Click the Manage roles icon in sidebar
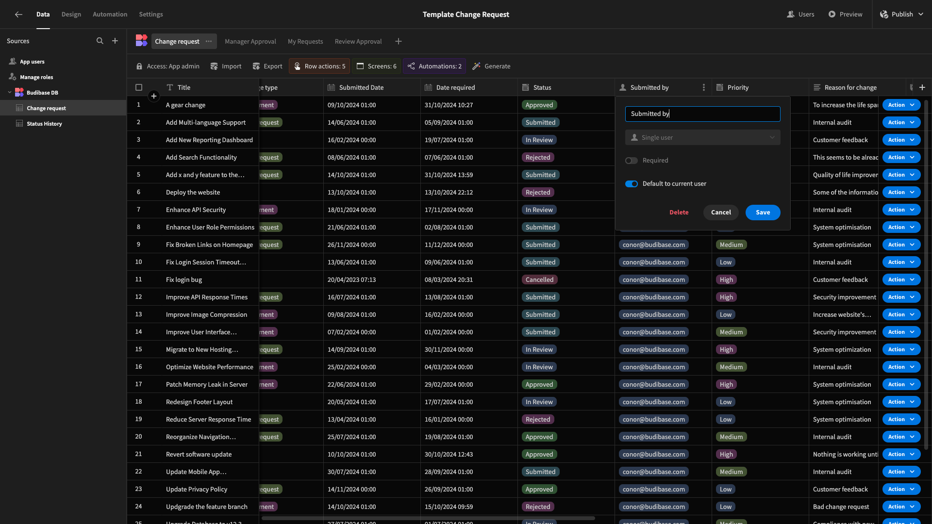932x524 pixels. point(13,77)
